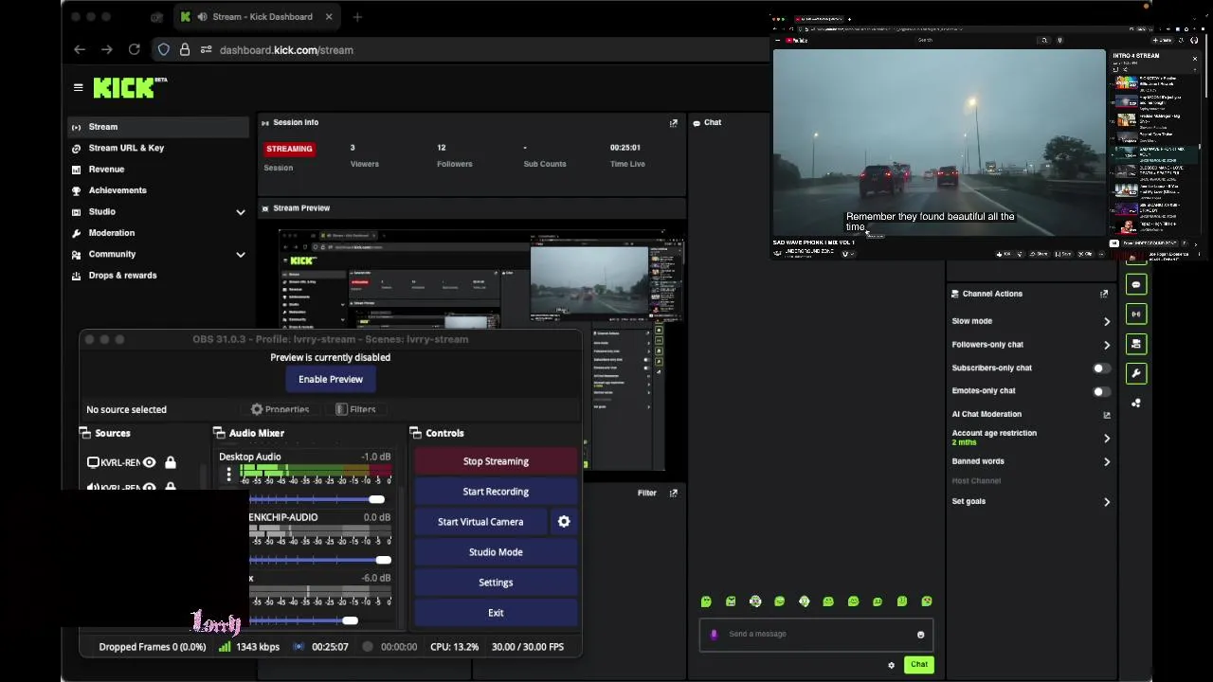Viewport: 1213px width, 682px height.
Task: Open Slow mode options chevron
Action: 1107,322
